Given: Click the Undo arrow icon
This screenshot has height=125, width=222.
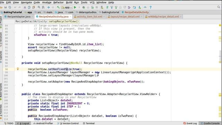Looking at the screenshot, I should tap(15, 7).
